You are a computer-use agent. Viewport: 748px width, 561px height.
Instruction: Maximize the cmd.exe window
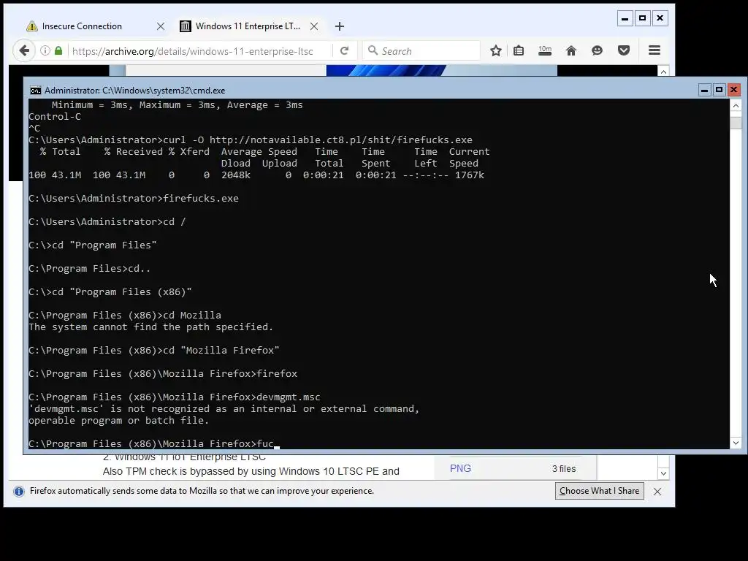click(719, 90)
